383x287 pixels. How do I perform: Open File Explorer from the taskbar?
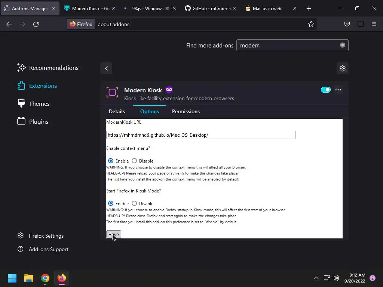pos(28,278)
